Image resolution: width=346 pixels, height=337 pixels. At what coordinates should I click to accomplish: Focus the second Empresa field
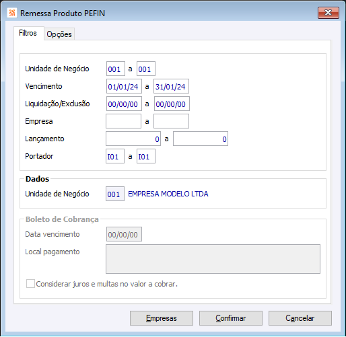[x=171, y=121]
